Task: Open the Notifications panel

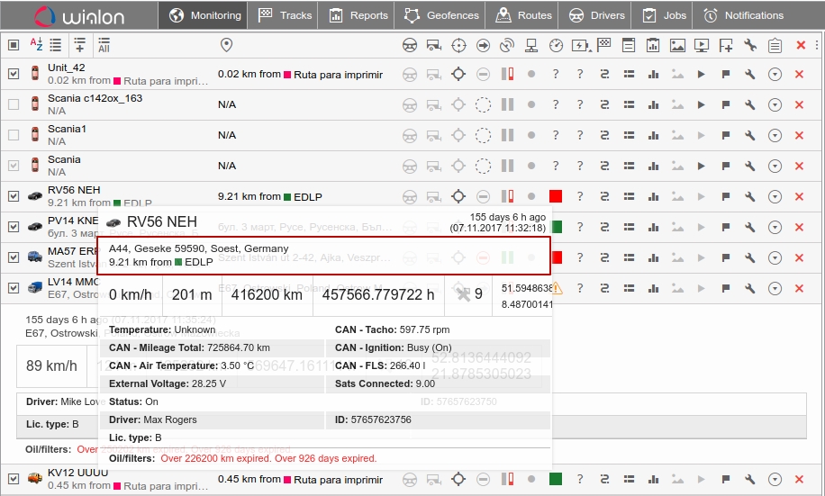Action: tap(743, 15)
